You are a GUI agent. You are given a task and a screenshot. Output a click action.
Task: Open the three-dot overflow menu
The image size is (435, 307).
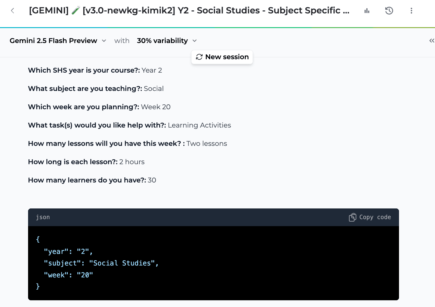(411, 11)
